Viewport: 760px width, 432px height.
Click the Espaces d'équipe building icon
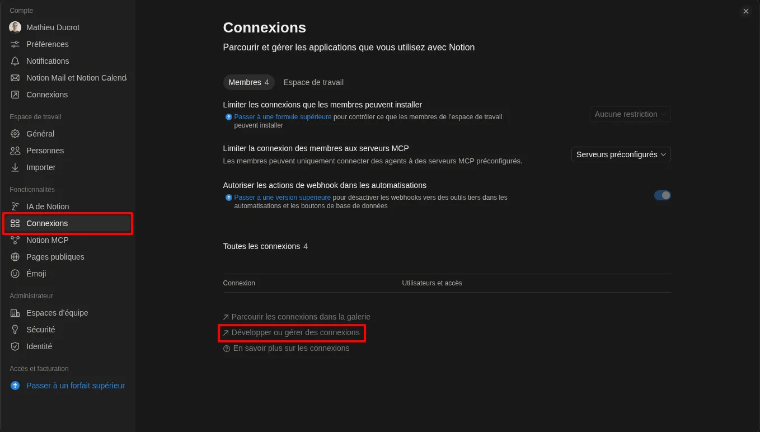click(x=15, y=313)
